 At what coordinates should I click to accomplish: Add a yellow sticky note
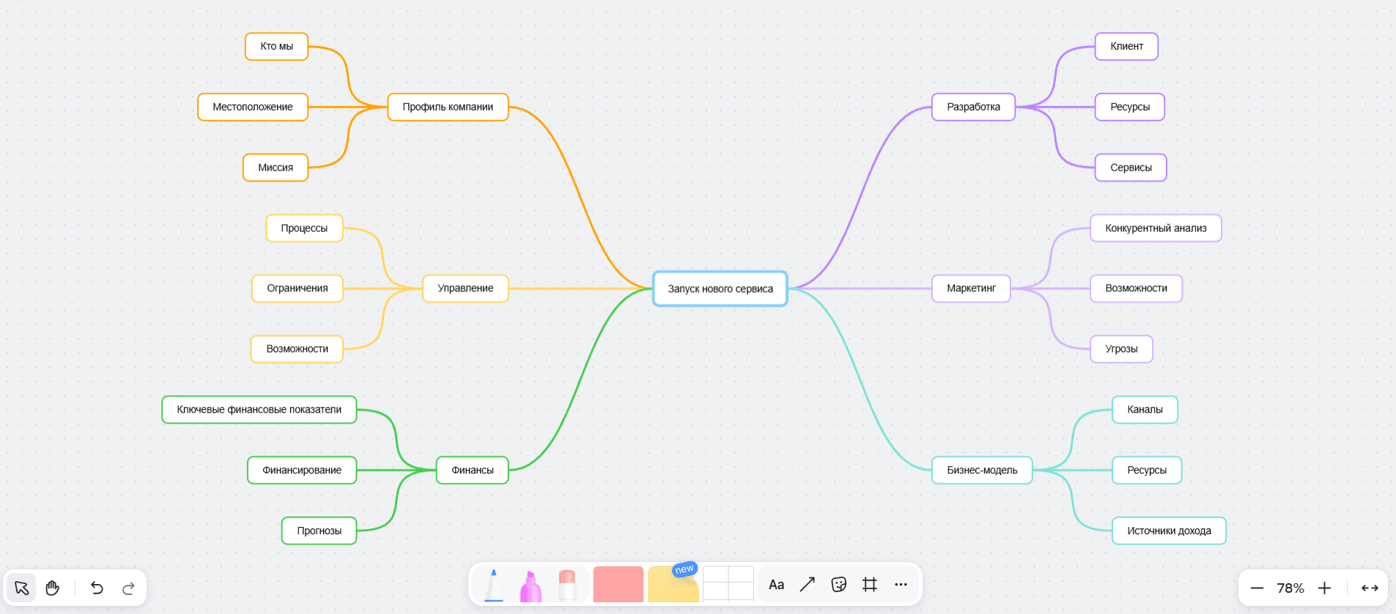673,586
